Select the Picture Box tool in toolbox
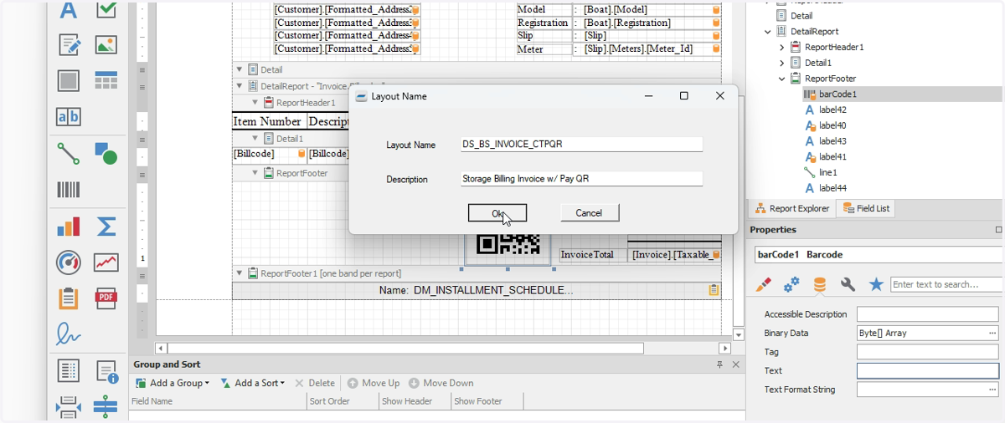Viewport: 1005px width, 423px height. (106, 45)
